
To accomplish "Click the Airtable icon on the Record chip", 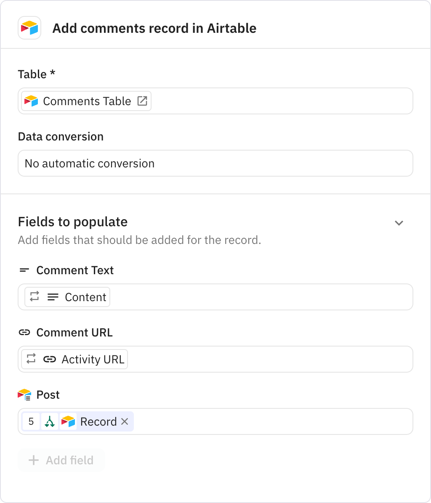I will coord(69,421).
